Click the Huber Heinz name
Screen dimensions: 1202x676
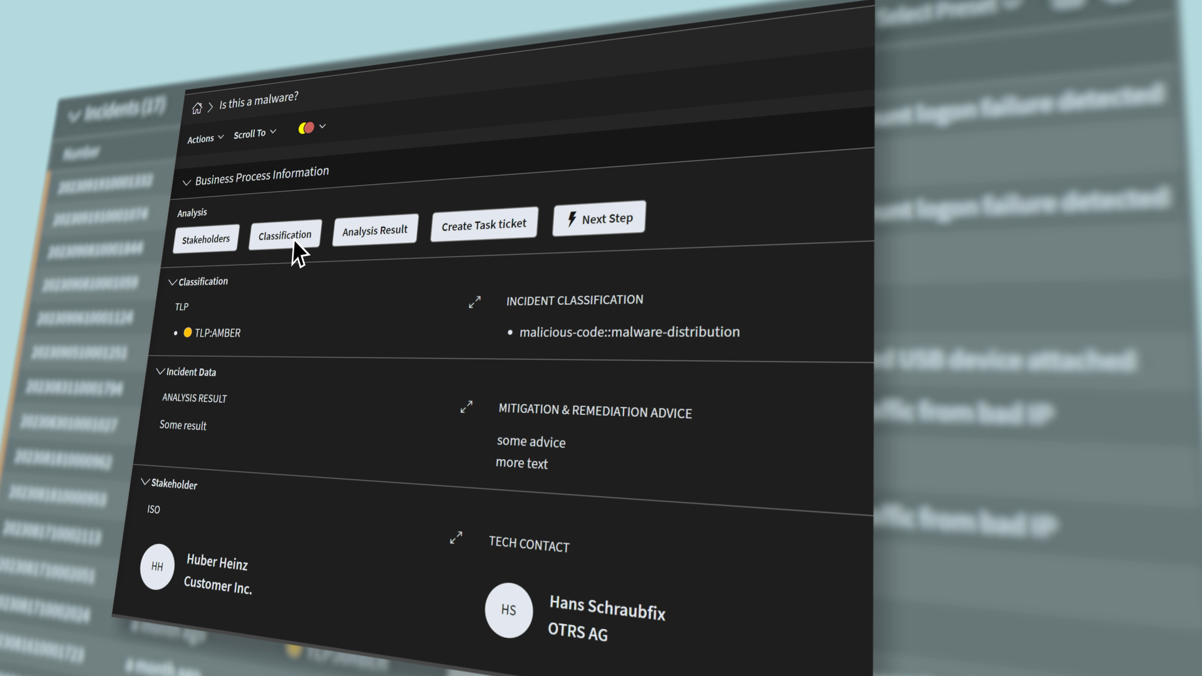(217, 562)
